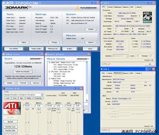Viewport: 159px width, 135px height.
Task: Close the Result Details window
Action: point(89,55)
